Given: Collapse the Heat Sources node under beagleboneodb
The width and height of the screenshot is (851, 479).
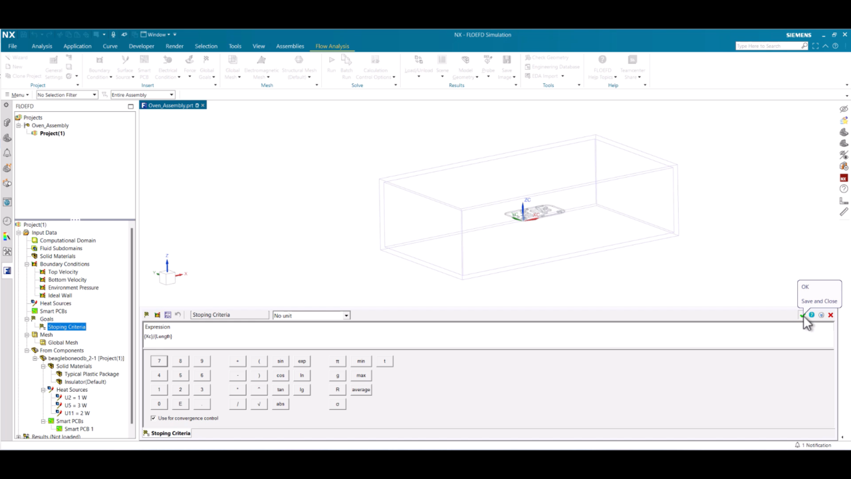Looking at the screenshot, I should (44, 390).
